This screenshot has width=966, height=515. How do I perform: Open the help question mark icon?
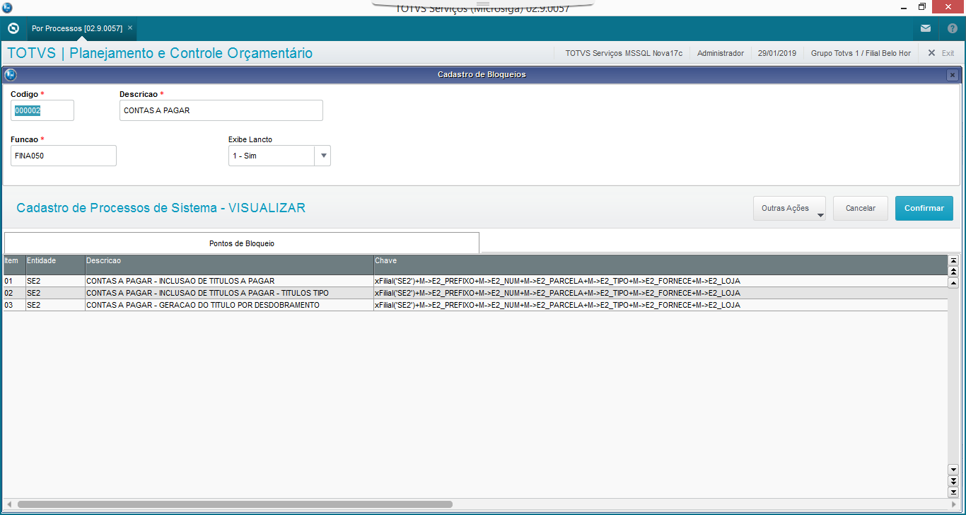(953, 28)
